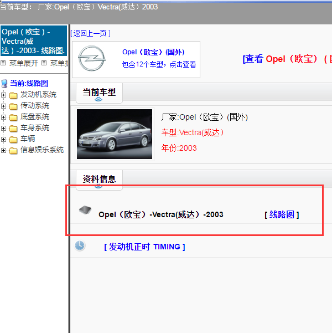Select 车辆 in the tree
This screenshot has width=332, height=333.
[28, 139]
